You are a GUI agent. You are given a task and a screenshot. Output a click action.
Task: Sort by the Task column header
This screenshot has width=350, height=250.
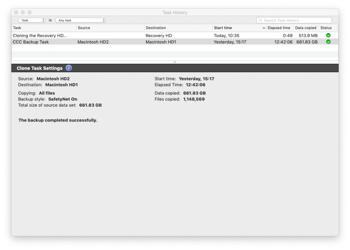(44, 28)
